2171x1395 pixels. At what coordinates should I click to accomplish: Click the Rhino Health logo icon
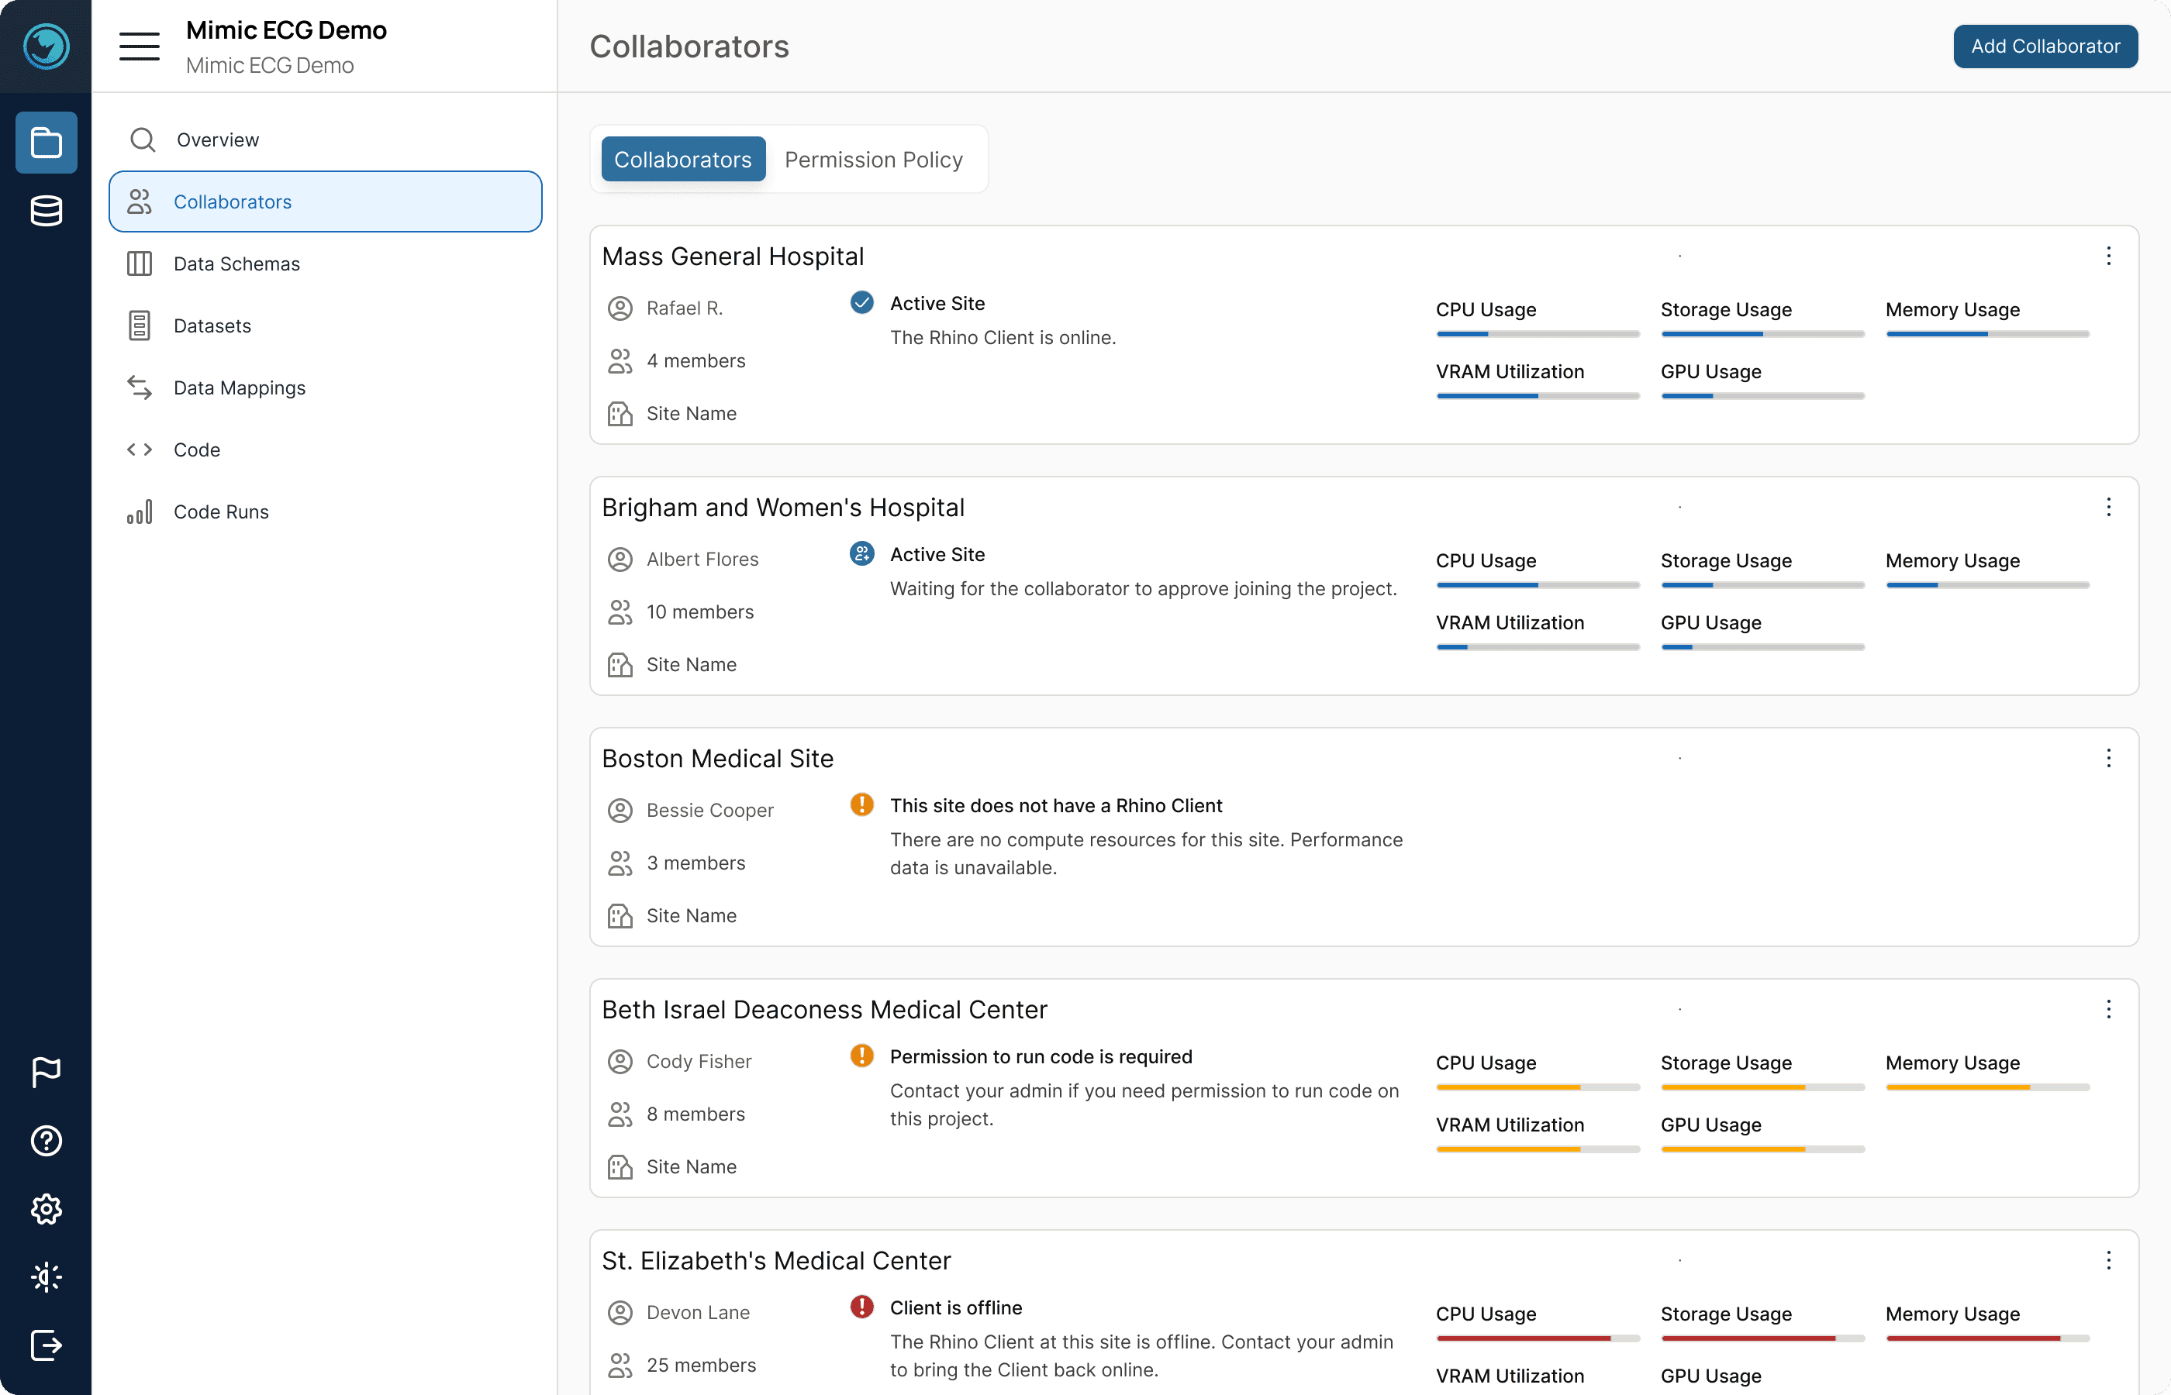[x=45, y=45]
